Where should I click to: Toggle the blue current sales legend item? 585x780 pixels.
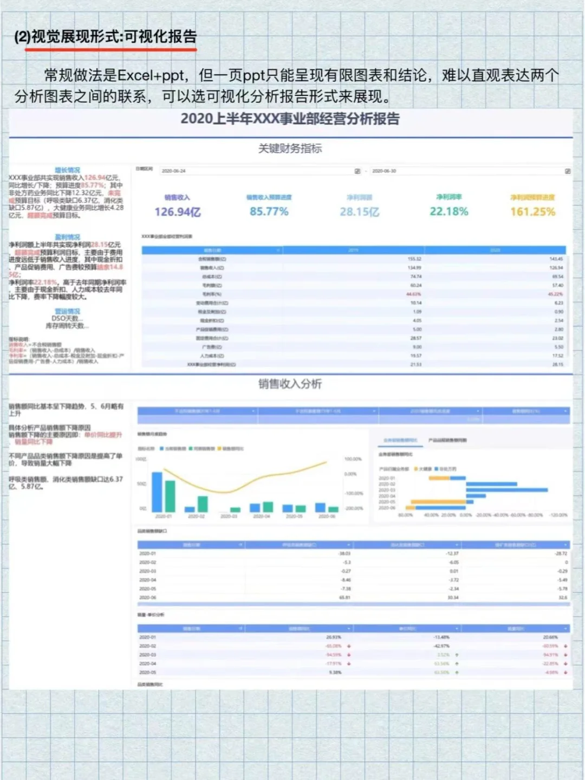[173, 449]
